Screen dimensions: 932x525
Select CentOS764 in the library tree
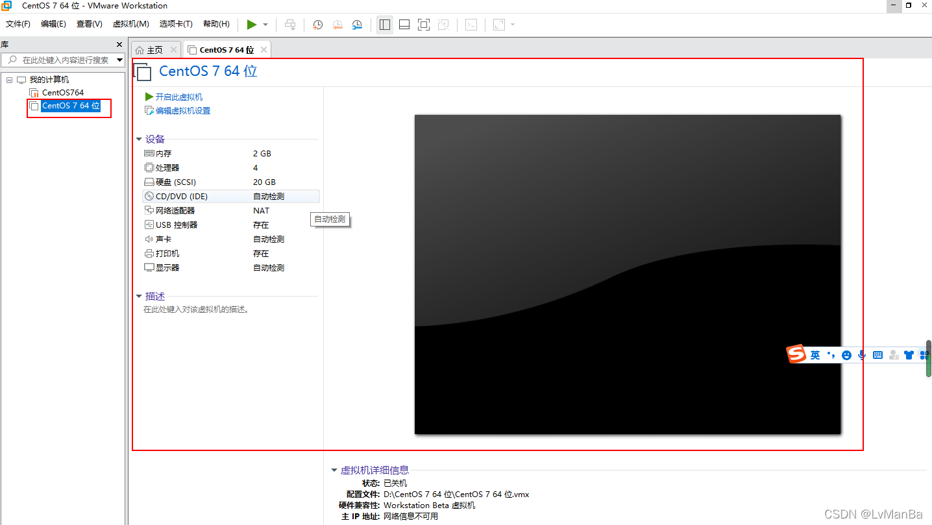(x=62, y=93)
